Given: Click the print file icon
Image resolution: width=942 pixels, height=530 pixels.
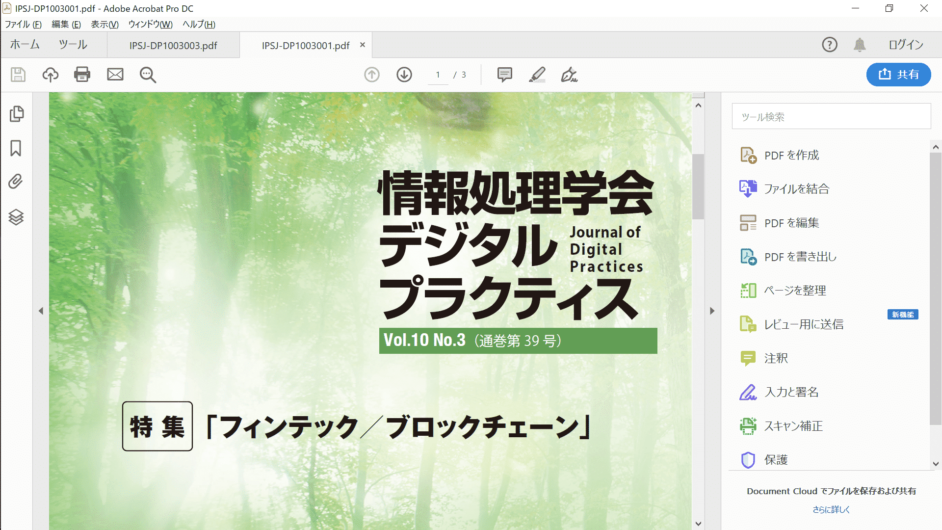Looking at the screenshot, I should click(82, 75).
